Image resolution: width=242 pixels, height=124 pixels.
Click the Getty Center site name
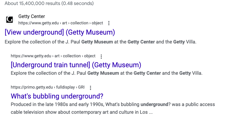coord(32,16)
